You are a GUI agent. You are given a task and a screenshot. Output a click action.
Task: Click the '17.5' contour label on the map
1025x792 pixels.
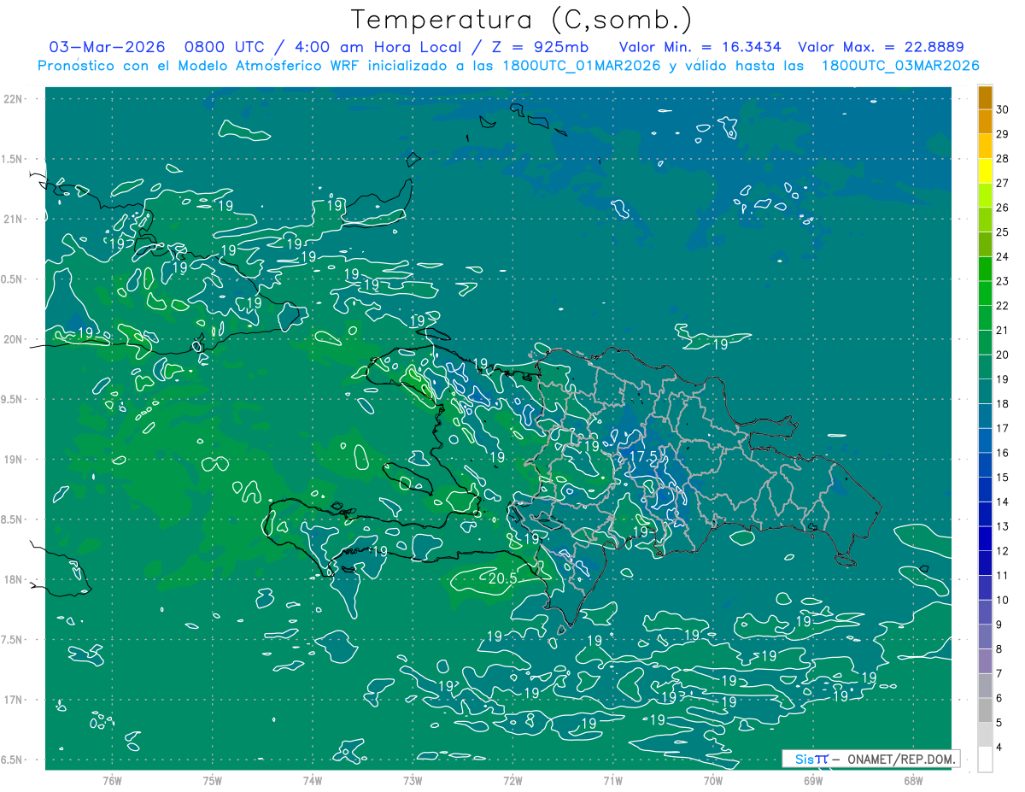645,457
